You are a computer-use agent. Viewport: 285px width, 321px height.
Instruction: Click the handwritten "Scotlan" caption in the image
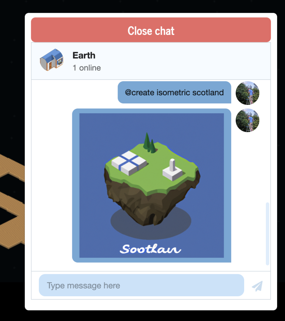151,249
